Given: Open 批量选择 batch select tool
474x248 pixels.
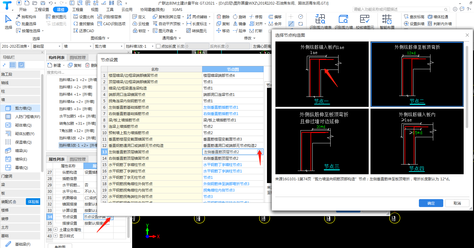Looking at the screenshot, I should (26, 24).
